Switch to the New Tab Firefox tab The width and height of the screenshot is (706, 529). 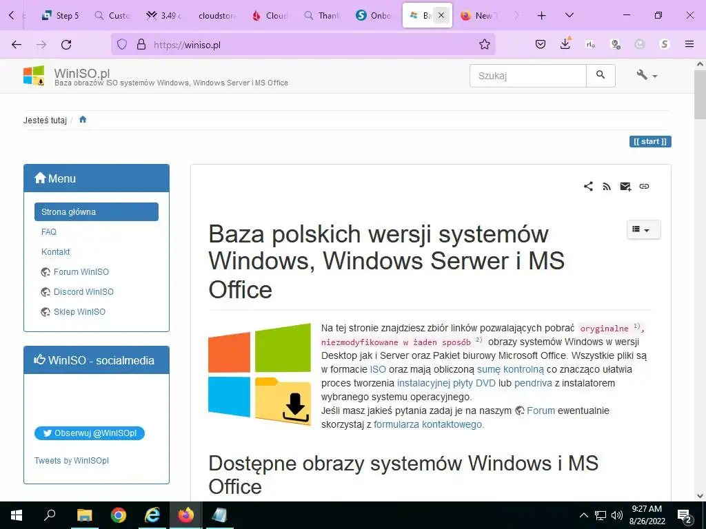pyautogui.click(x=478, y=15)
